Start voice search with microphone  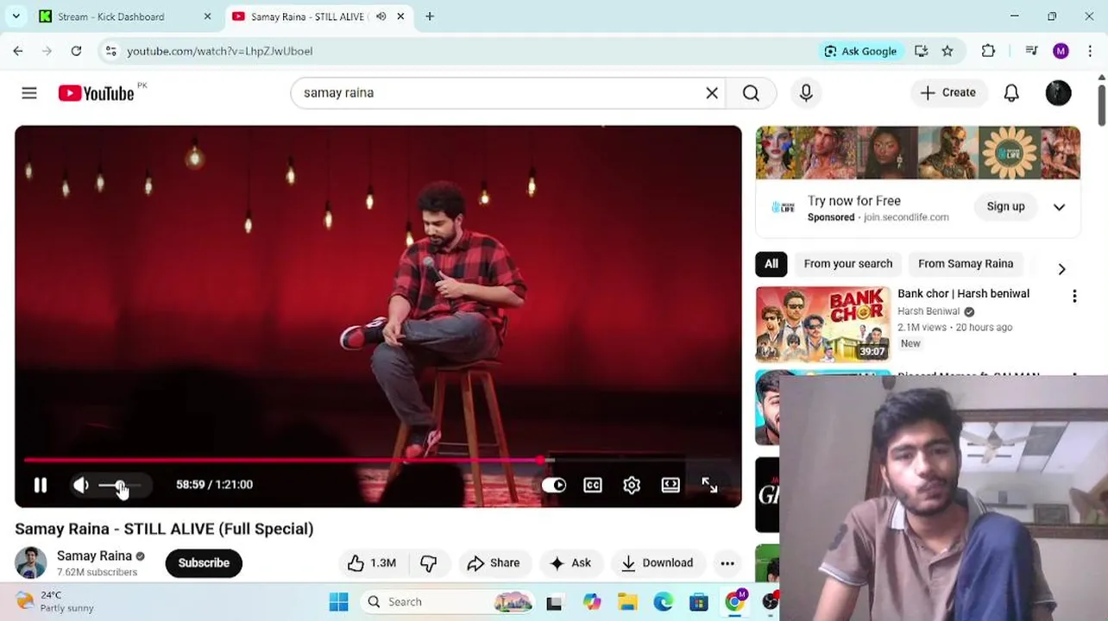806,93
